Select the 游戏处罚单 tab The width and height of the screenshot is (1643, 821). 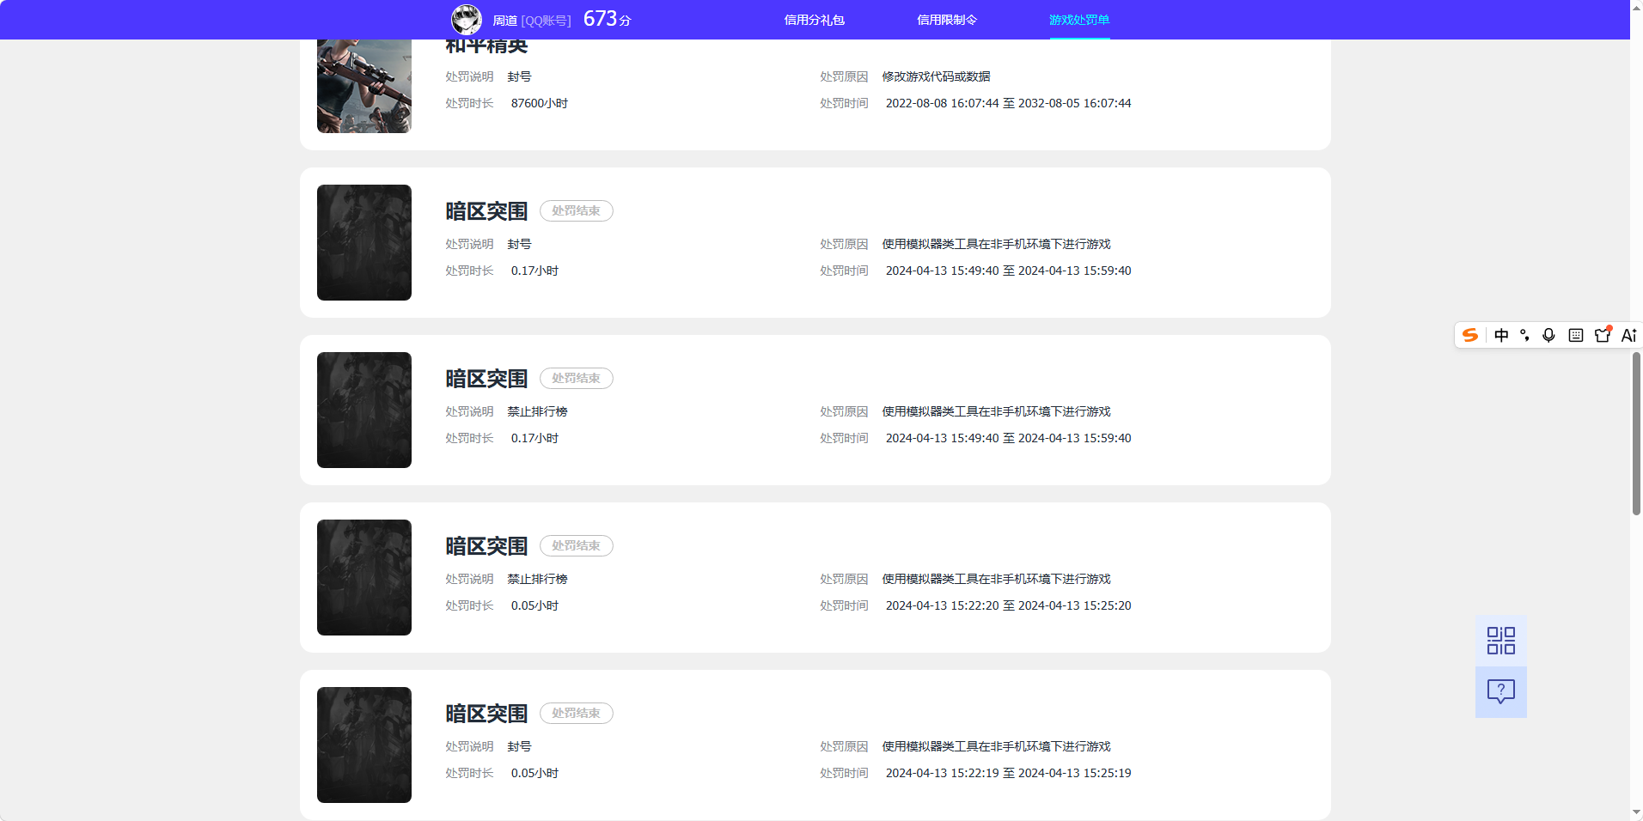click(1079, 20)
